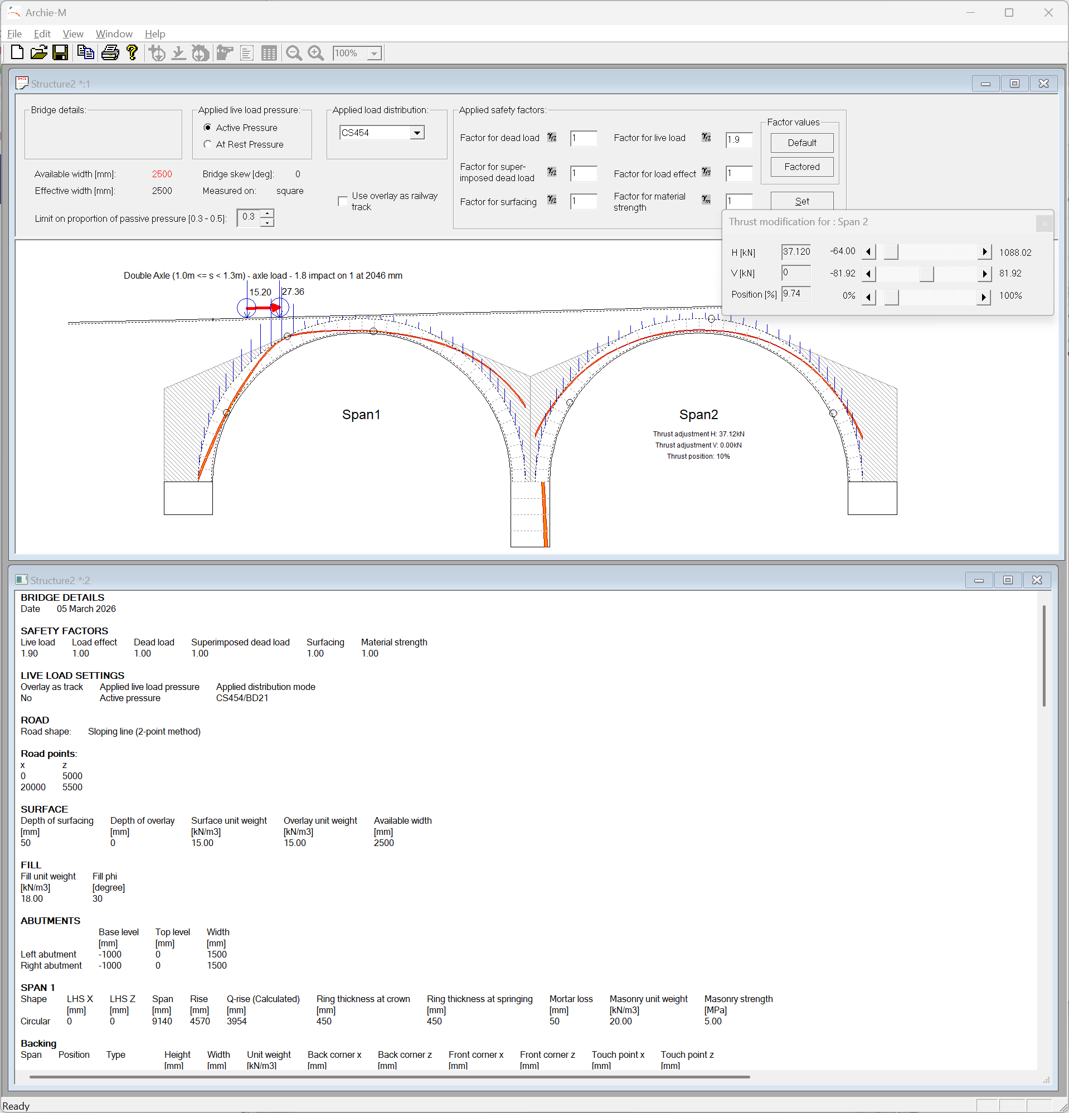Open the CS454 load distribution dropdown
The height and width of the screenshot is (1113, 1069).
417,133
